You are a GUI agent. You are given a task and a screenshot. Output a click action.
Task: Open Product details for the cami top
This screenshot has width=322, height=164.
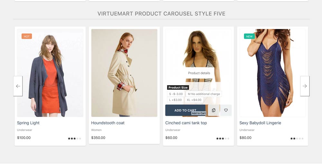point(199,73)
